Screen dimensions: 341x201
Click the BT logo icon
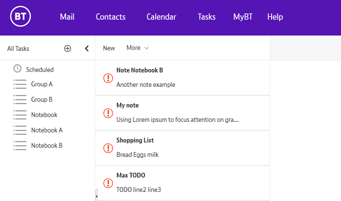click(21, 17)
